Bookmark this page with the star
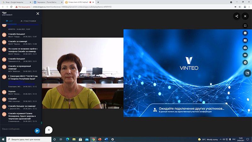The height and width of the screenshot is (142, 252). point(240,7)
